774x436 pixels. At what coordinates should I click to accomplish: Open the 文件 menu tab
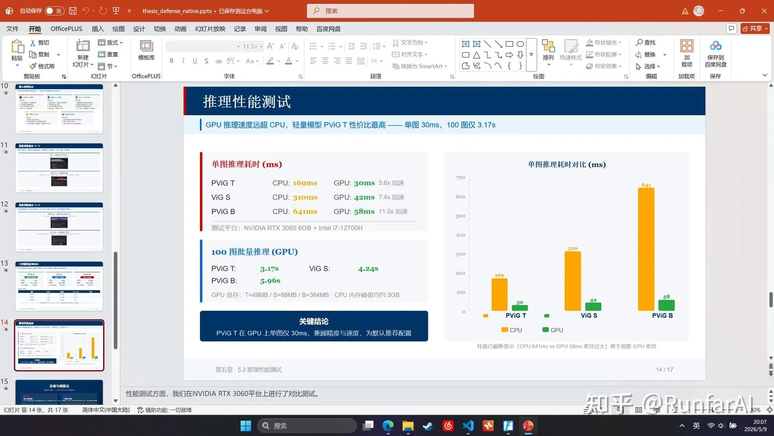[x=12, y=28]
